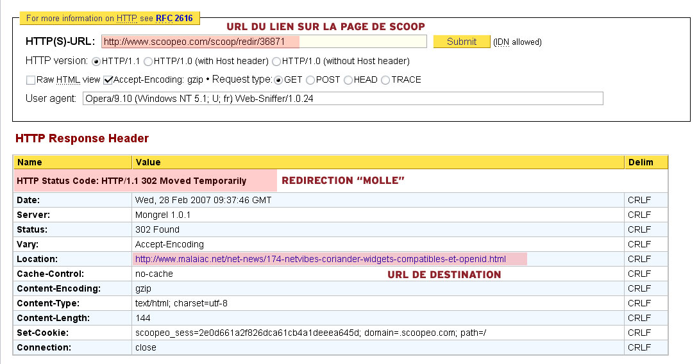
Task: Click the CRLF cell in the Connection row
Action: tap(646, 347)
